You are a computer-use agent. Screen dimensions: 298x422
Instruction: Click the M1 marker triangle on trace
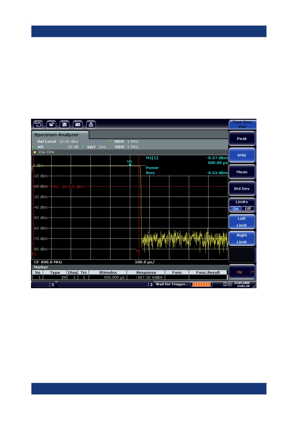pyautogui.click(x=130, y=165)
